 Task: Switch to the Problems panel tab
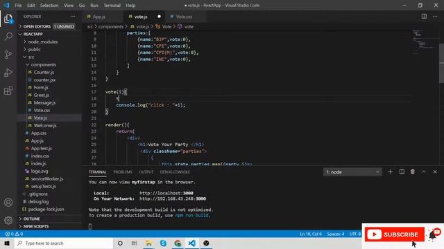(123, 172)
